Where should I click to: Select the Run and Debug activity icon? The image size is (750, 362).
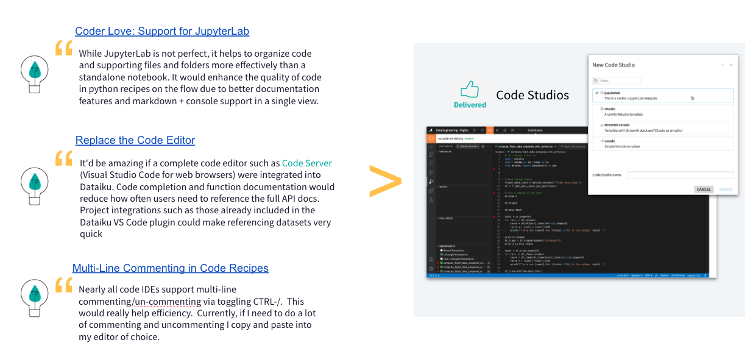(x=431, y=182)
